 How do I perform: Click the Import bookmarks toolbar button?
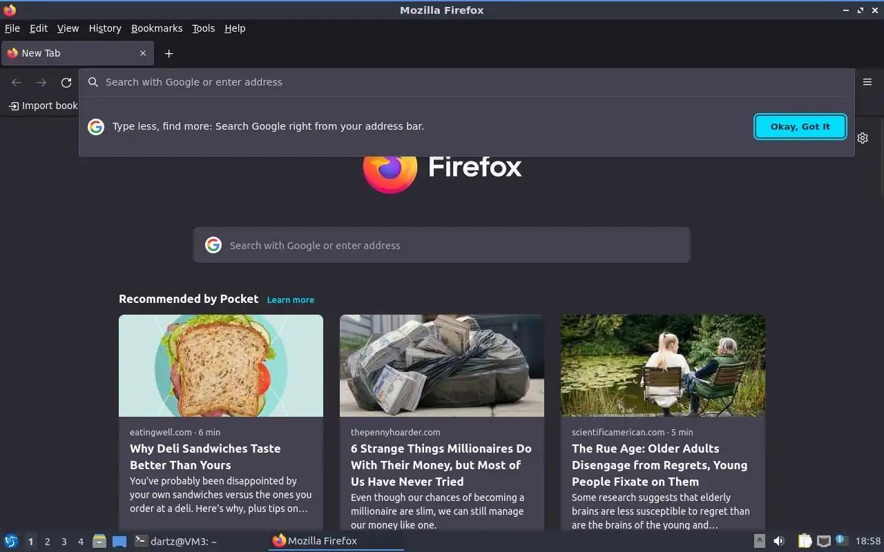coord(43,106)
